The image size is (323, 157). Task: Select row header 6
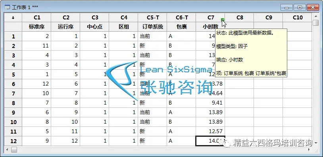tap(13, 84)
